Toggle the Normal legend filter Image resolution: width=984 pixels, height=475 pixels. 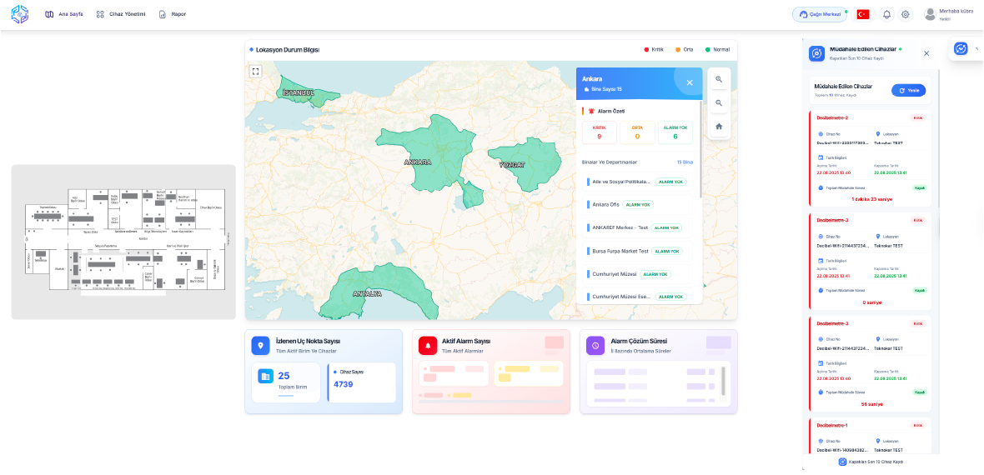(716, 50)
